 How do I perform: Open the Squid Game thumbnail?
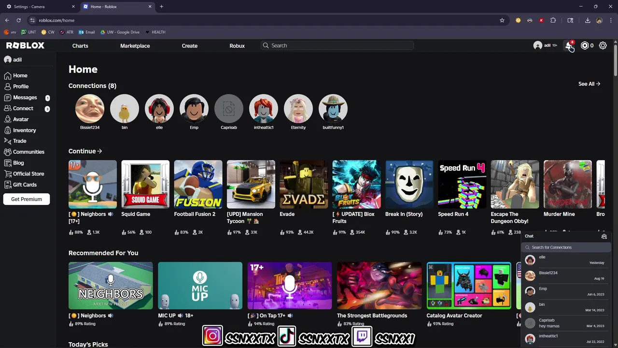coord(145,184)
